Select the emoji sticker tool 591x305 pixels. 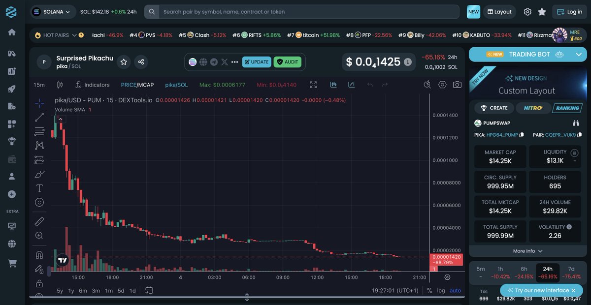39,202
